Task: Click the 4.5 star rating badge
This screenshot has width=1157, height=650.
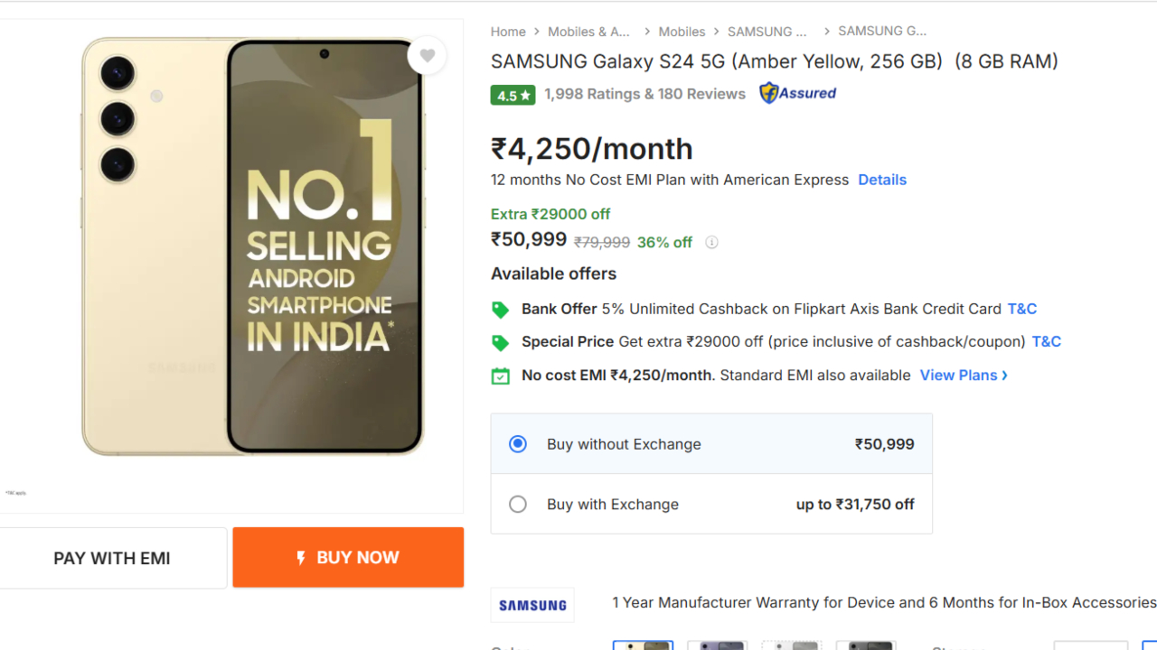Action: 513,95
